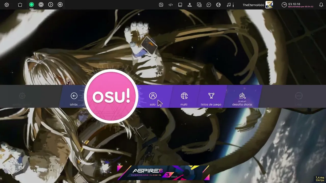Open the chat bubble icon
Image resolution: width=326 pixels, height=183 pixels.
tap(209, 5)
